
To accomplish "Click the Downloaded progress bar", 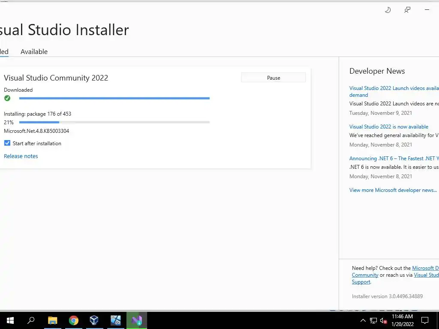I will coord(114,98).
